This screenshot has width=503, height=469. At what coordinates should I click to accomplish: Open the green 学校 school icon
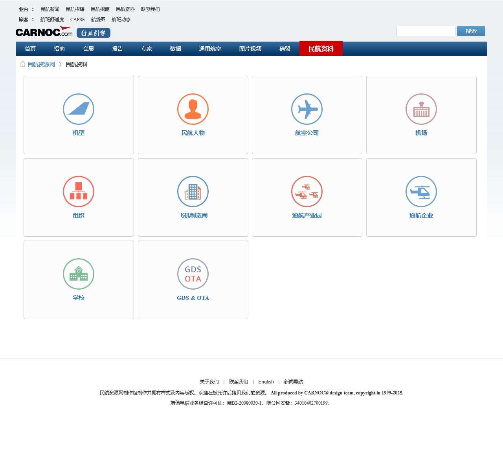[x=79, y=274]
